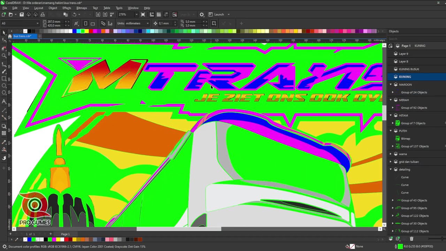Select Page 1 tab at bottom
The width and height of the screenshot is (446, 251).
coord(66,234)
